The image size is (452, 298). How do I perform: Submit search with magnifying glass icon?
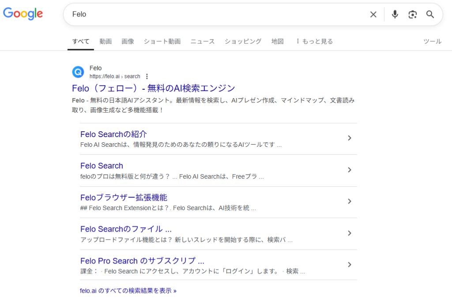[x=430, y=15]
